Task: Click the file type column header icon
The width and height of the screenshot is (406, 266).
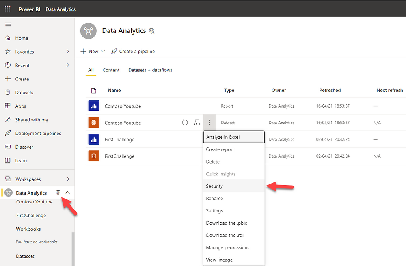Action: 94,91
